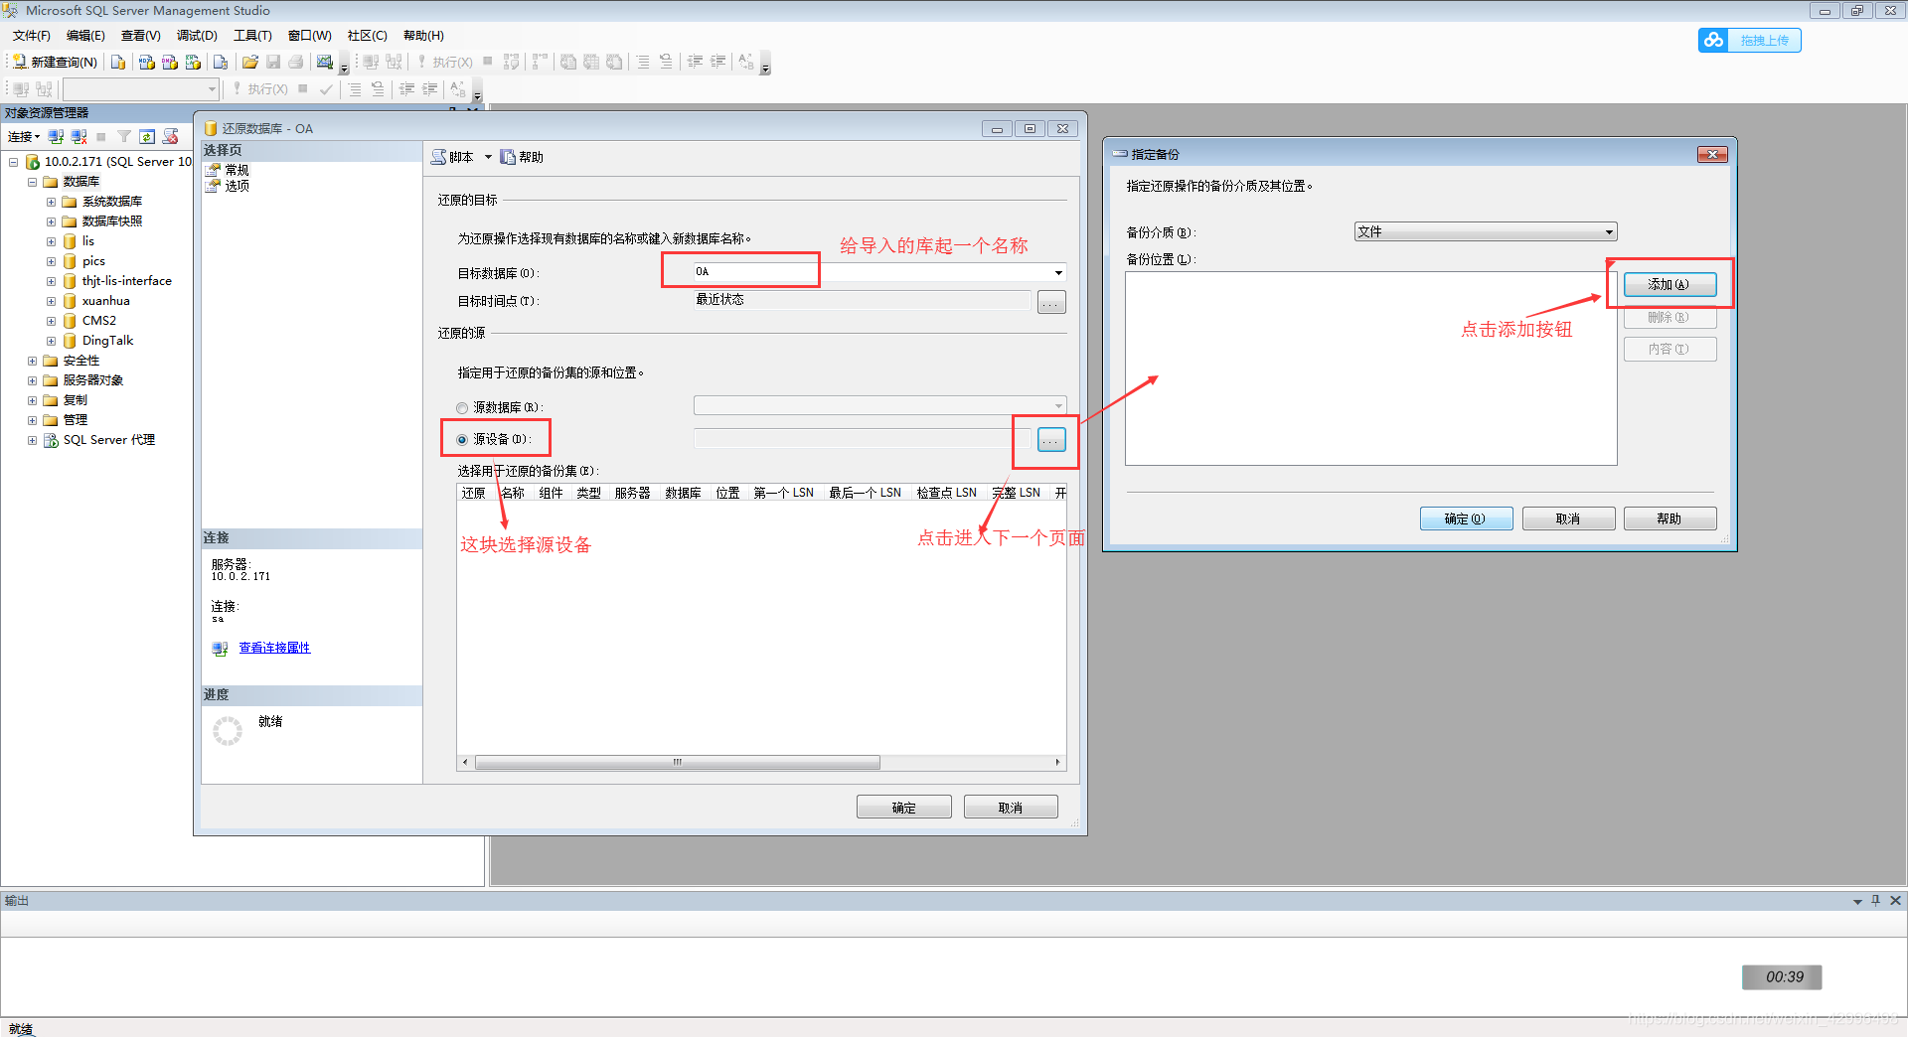Click the SQL Server Compact query icon
This screenshot has width=1908, height=1037.
click(221, 62)
